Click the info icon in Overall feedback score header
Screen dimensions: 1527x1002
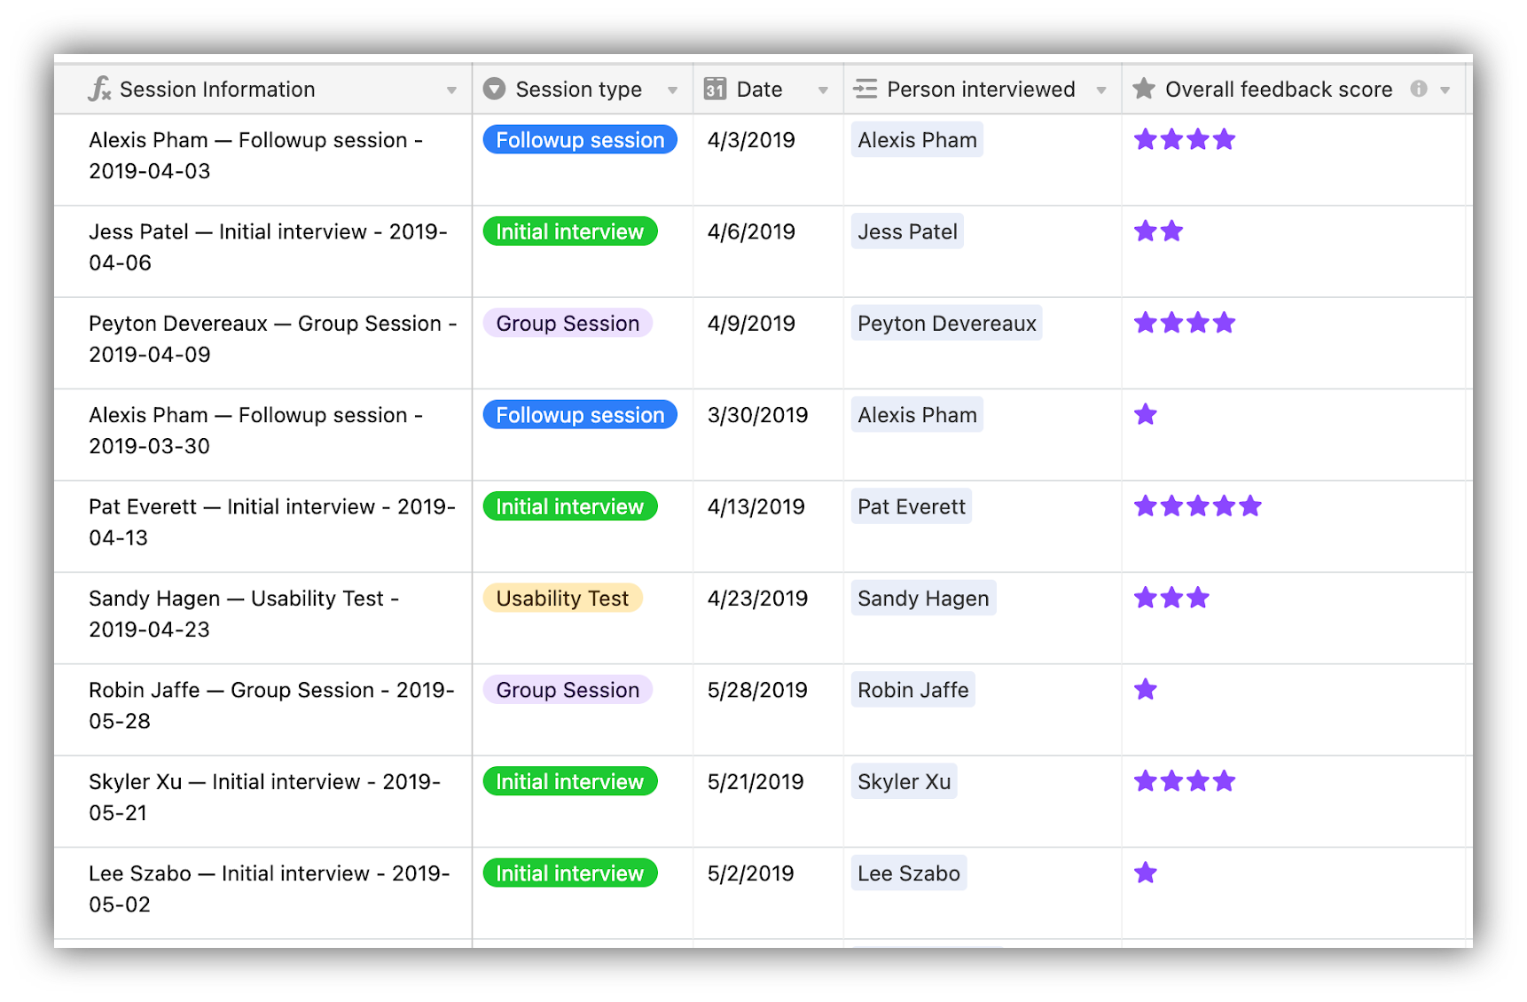1419,89
